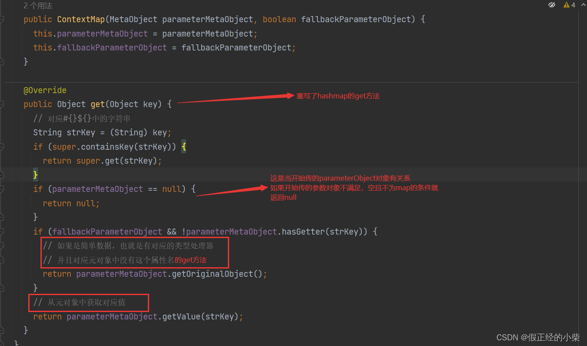Click the ContextMap constructor name

point(81,20)
